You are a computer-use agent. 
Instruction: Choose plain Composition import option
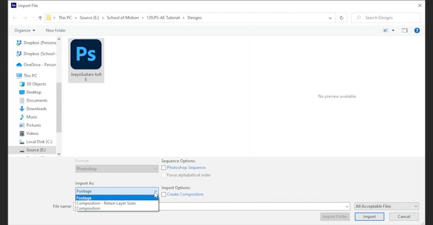click(117, 208)
